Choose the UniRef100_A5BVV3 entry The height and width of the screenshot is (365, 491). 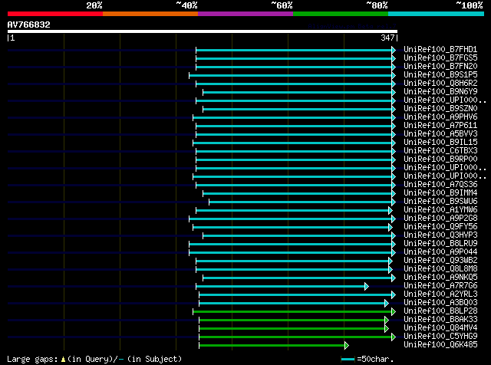point(440,134)
